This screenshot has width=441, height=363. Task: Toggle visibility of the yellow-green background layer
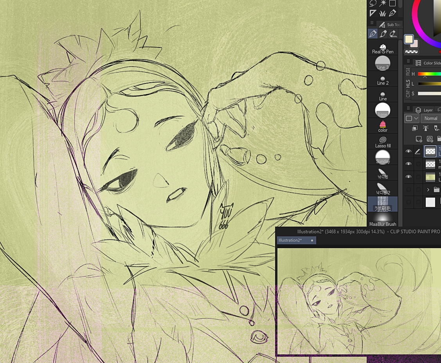click(x=409, y=177)
